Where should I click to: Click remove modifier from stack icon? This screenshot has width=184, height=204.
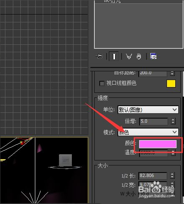point(139,56)
